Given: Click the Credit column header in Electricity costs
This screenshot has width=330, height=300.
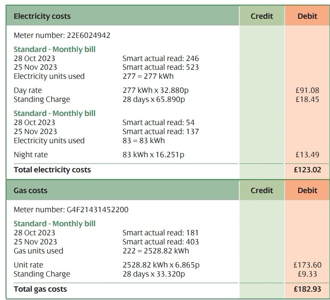Looking at the screenshot, I should (x=262, y=16).
